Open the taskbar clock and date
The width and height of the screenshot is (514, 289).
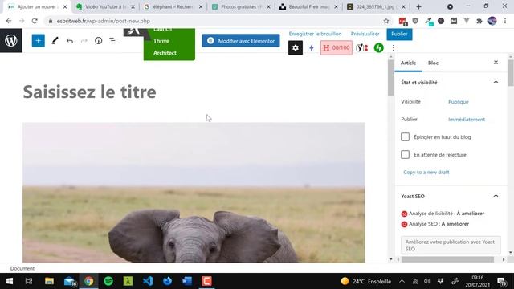point(478,281)
